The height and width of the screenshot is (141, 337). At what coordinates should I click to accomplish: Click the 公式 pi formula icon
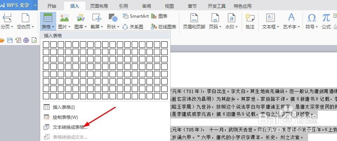[326, 18]
